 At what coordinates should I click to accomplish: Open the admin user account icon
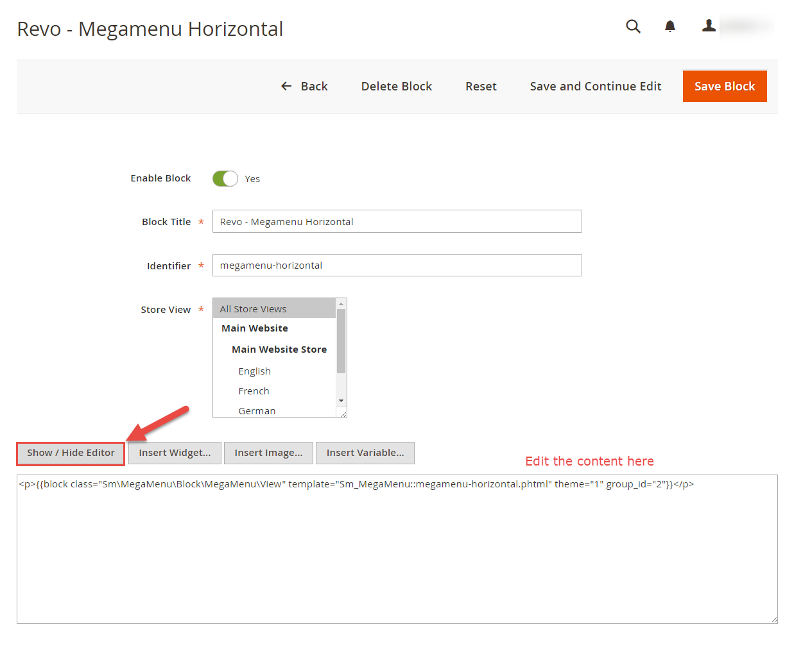point(709,26)
